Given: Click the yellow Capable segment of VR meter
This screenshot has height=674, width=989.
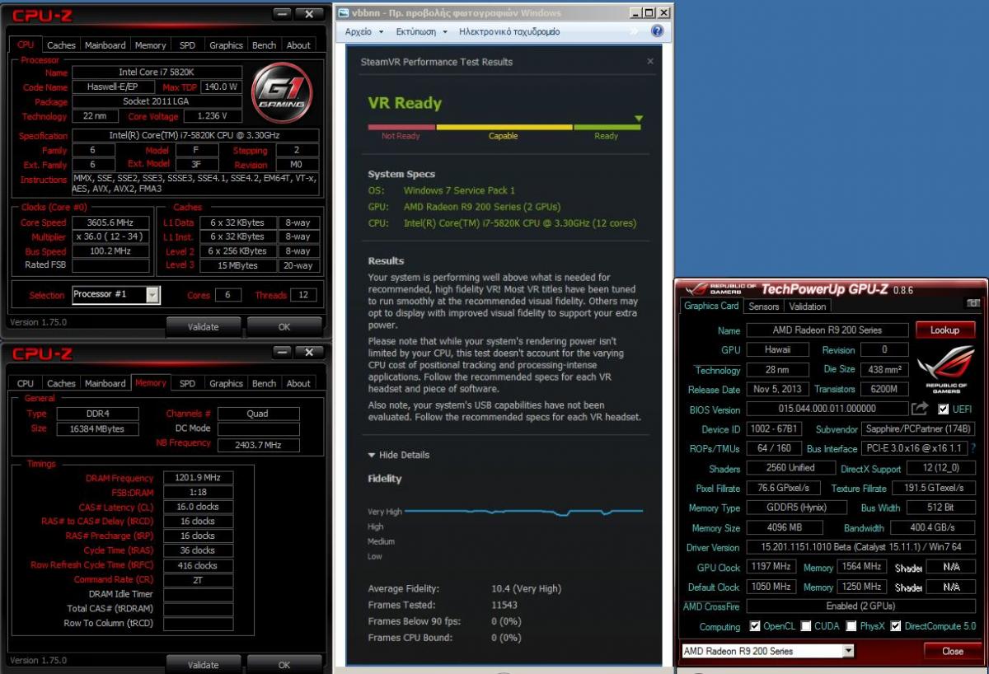Looking at the screenshot, I should pyautogui.click(x=504, y=128).
